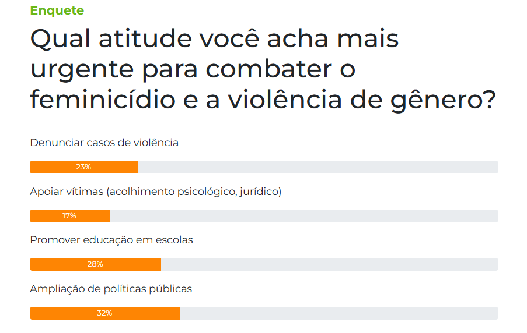
Task: Click the green Enquete heading
Action: (57, 10)
